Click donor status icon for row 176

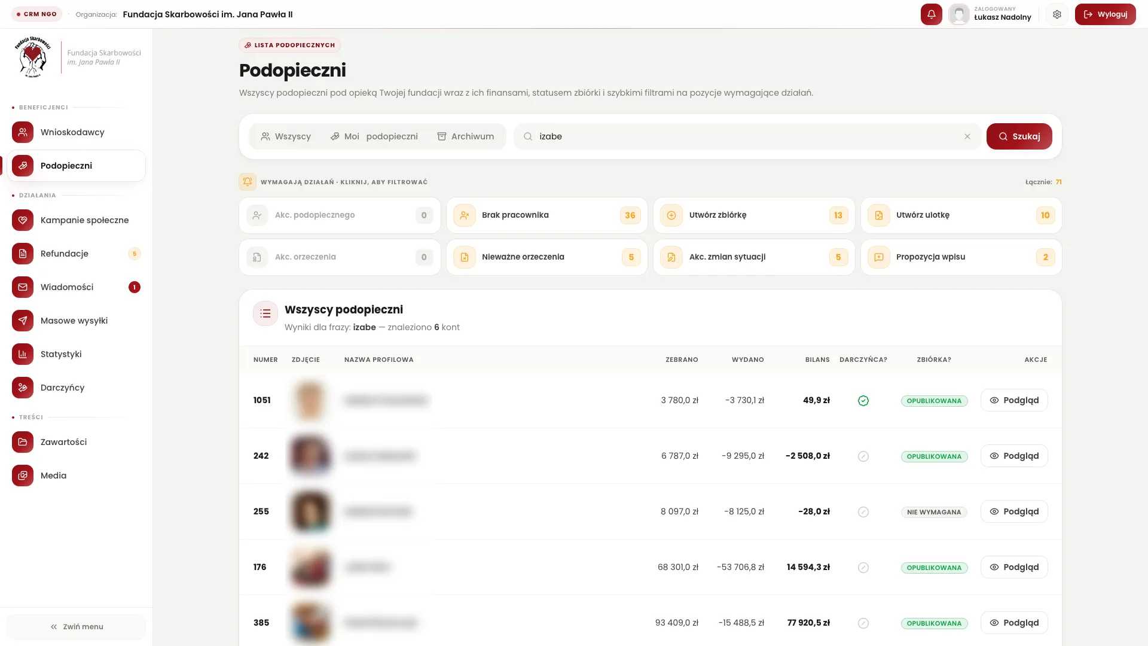863,568
